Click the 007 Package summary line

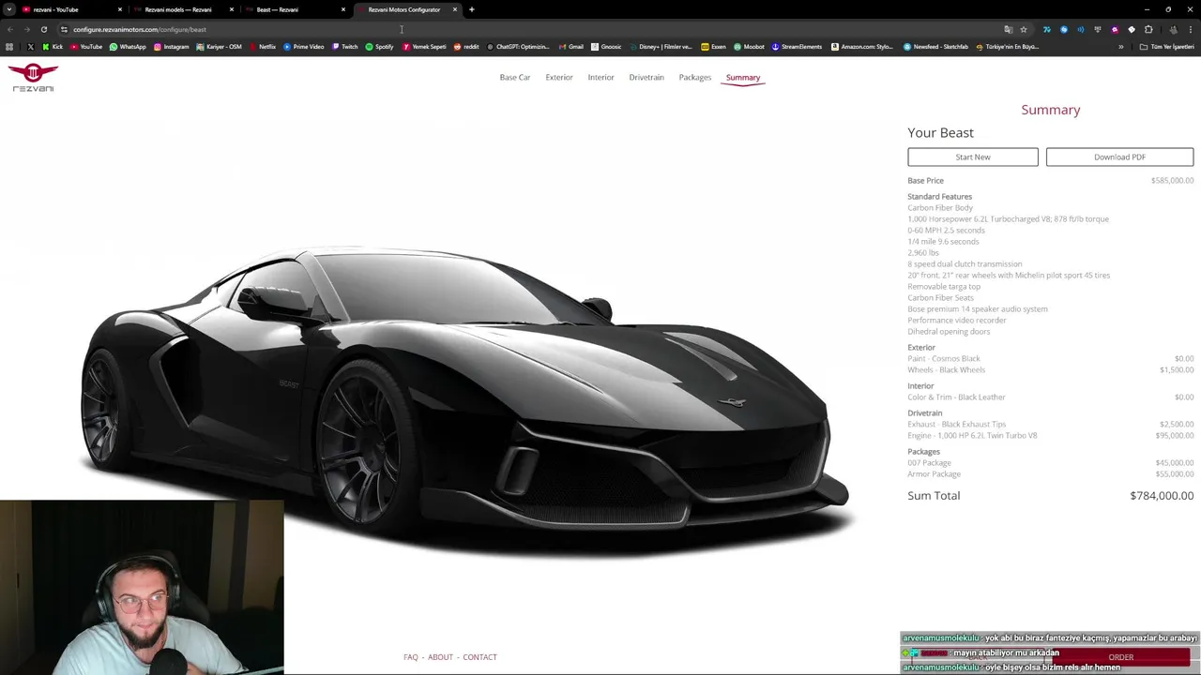point(1050,463)
